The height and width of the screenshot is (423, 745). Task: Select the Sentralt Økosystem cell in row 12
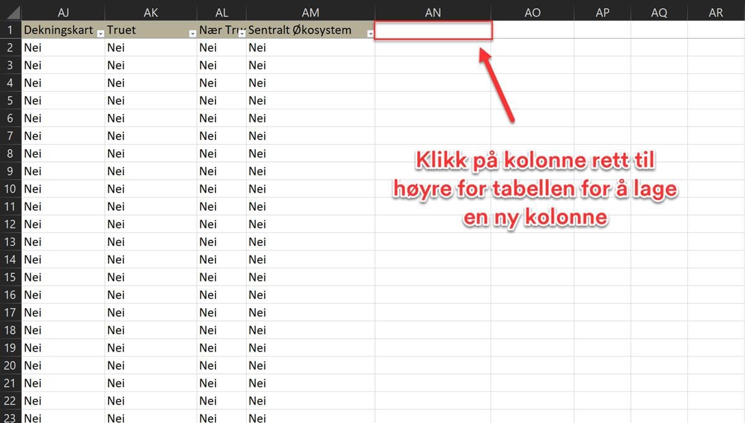coord(310,224)
